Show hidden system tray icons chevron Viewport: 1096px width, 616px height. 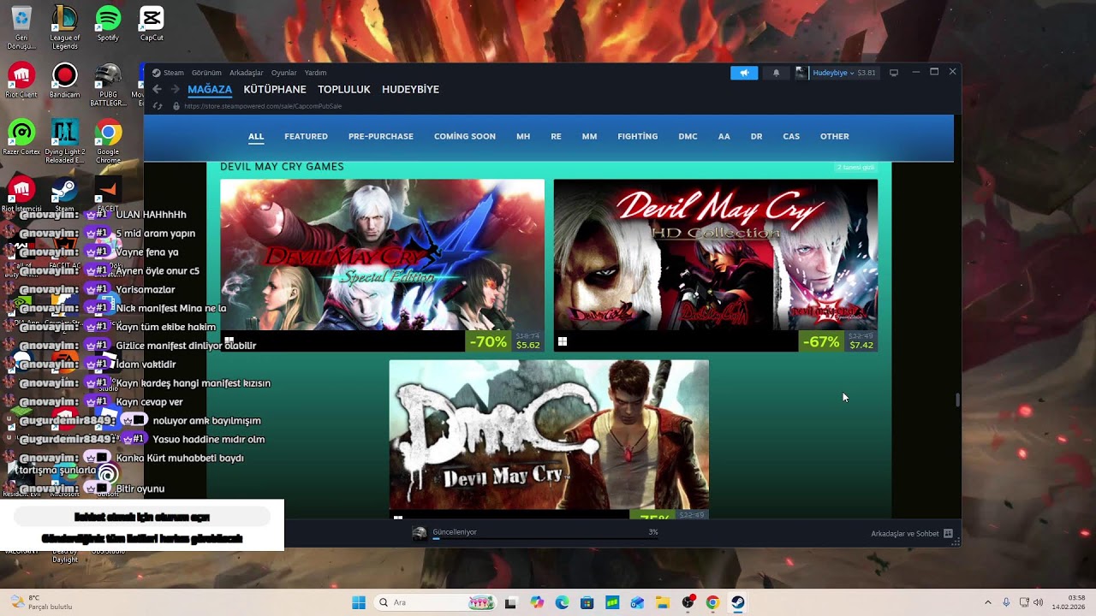pos(987,602)
